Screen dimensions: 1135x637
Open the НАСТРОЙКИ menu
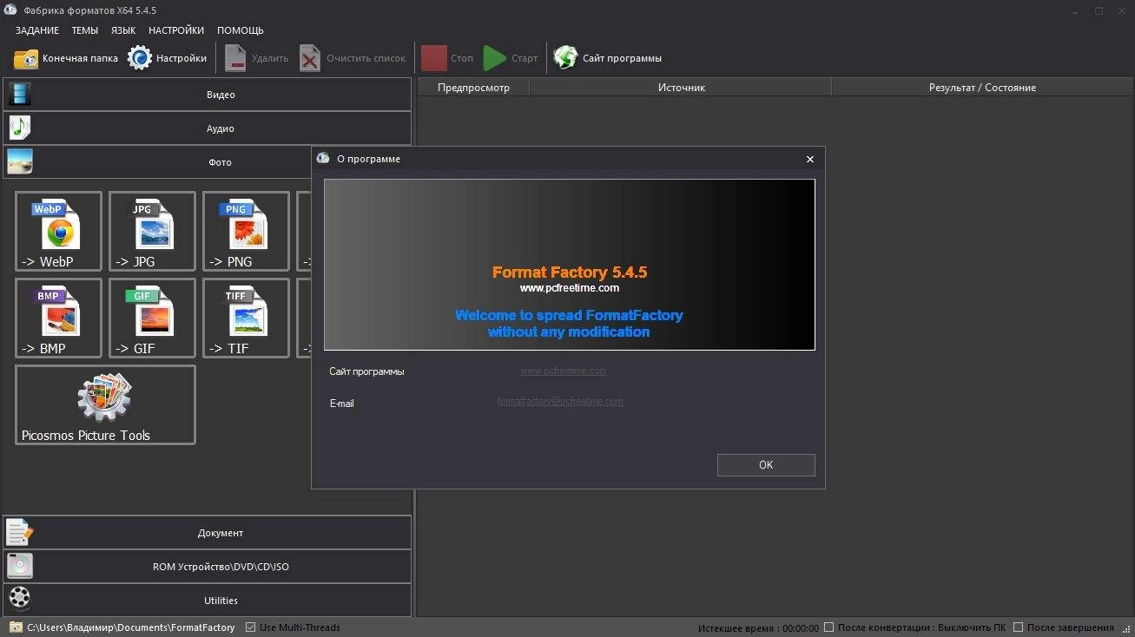point(176,30)
